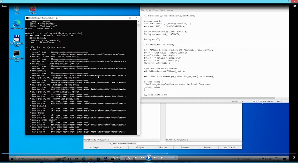Enter full screen with the corner icon
The width and height of the screenshot is (298, 163).
[295, 158]
